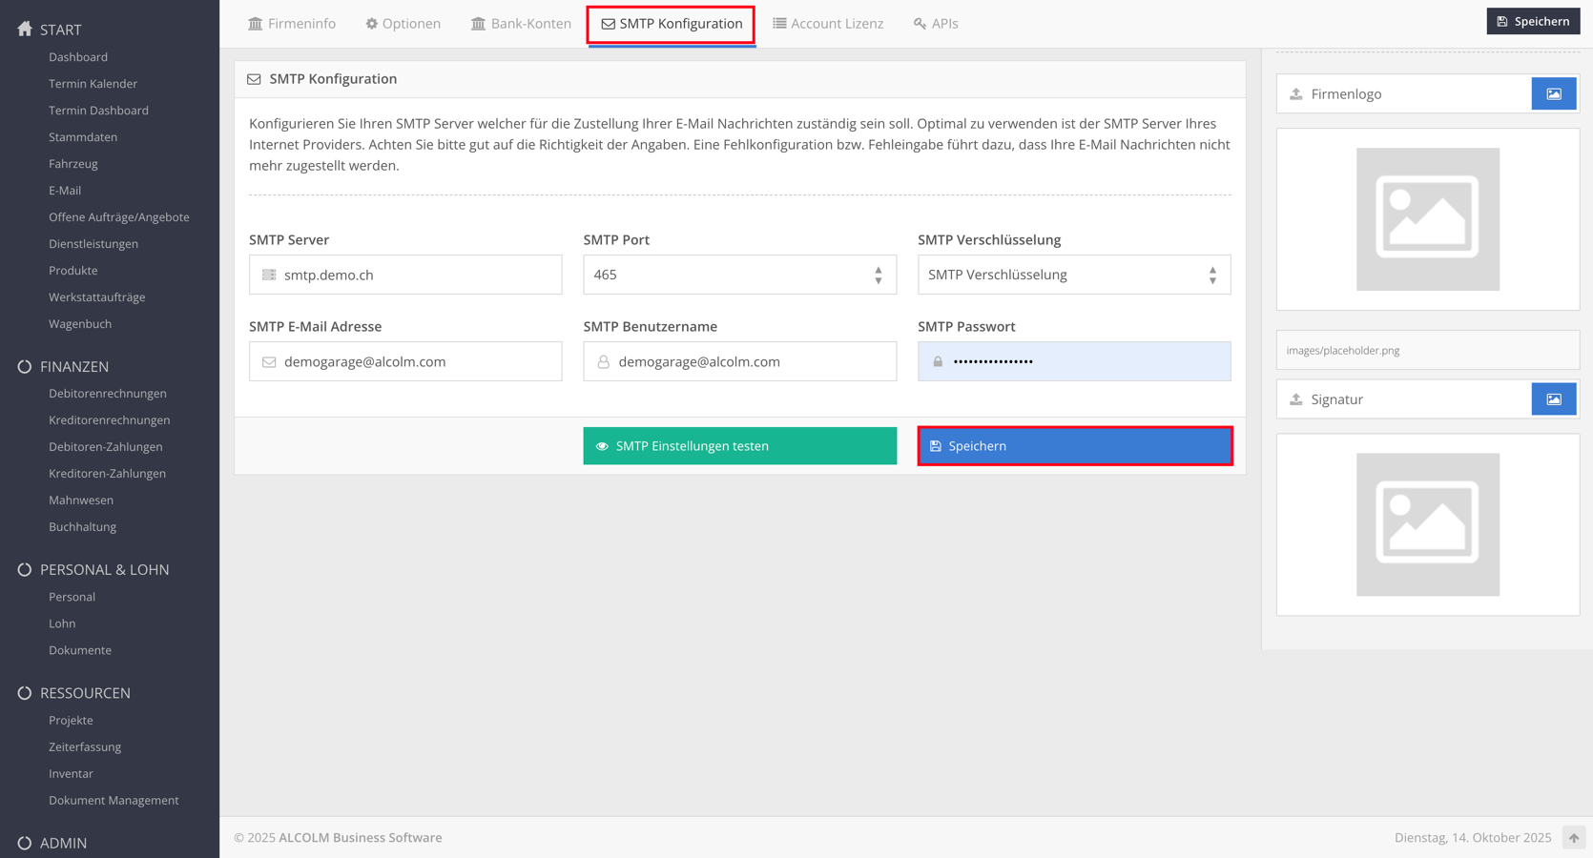The image size is (1593, 858).
Task: Click the Firmenlogo image upload icon button
Action: 1553,93
